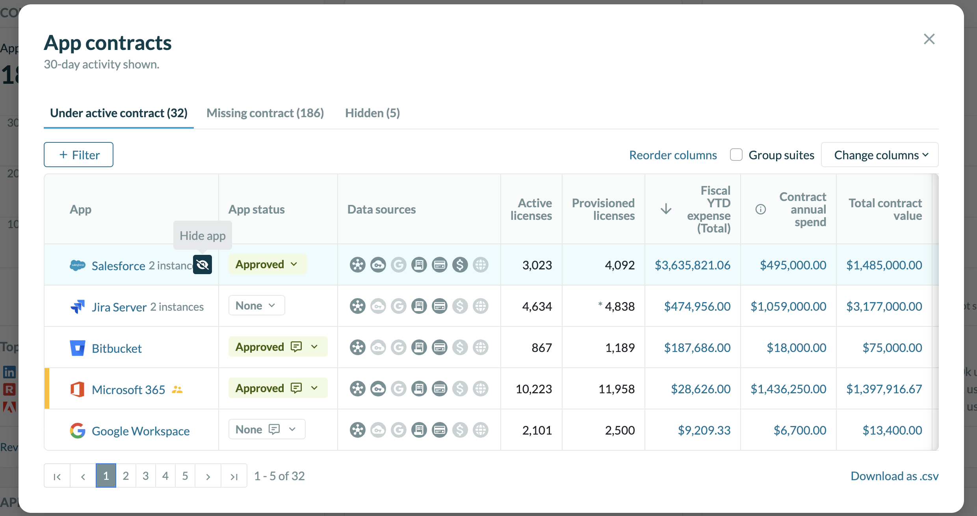
Task: Enable the Group suites checkbox
Action: pyautogui.click(x=736, y=155)
